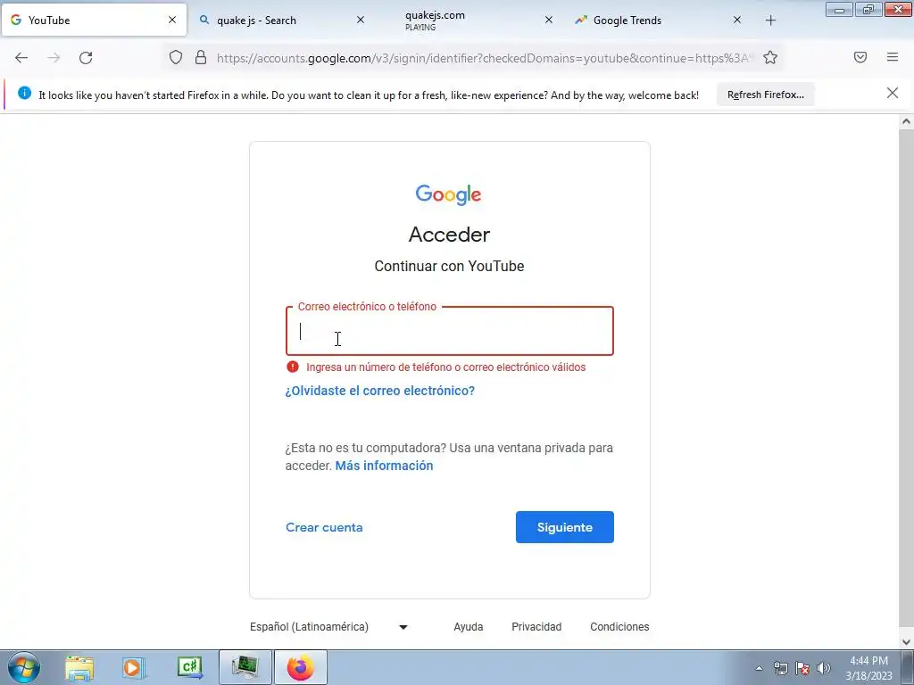The height and width of the screenshot is (685, 914).
Task: Expand the Español (Latinoamérica) language dropdown
Action: click(x=328, y=627)
